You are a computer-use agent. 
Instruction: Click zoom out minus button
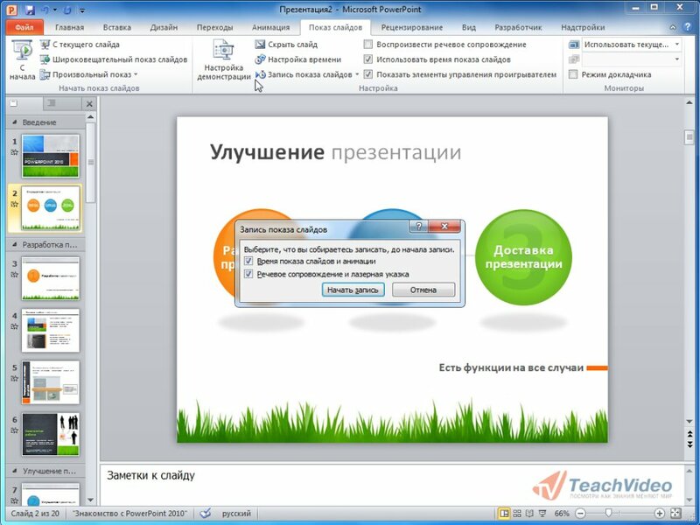[580, 514]
